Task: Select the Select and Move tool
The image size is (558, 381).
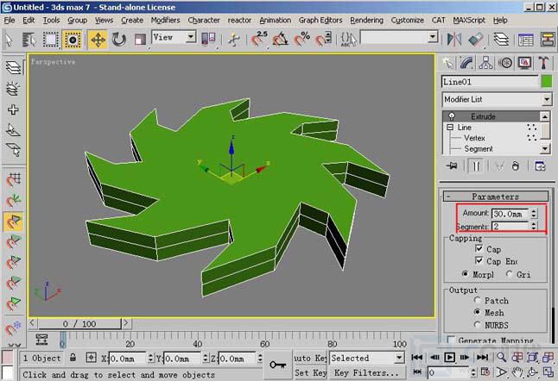Action: pyautogui.click(x=98, y=40)
